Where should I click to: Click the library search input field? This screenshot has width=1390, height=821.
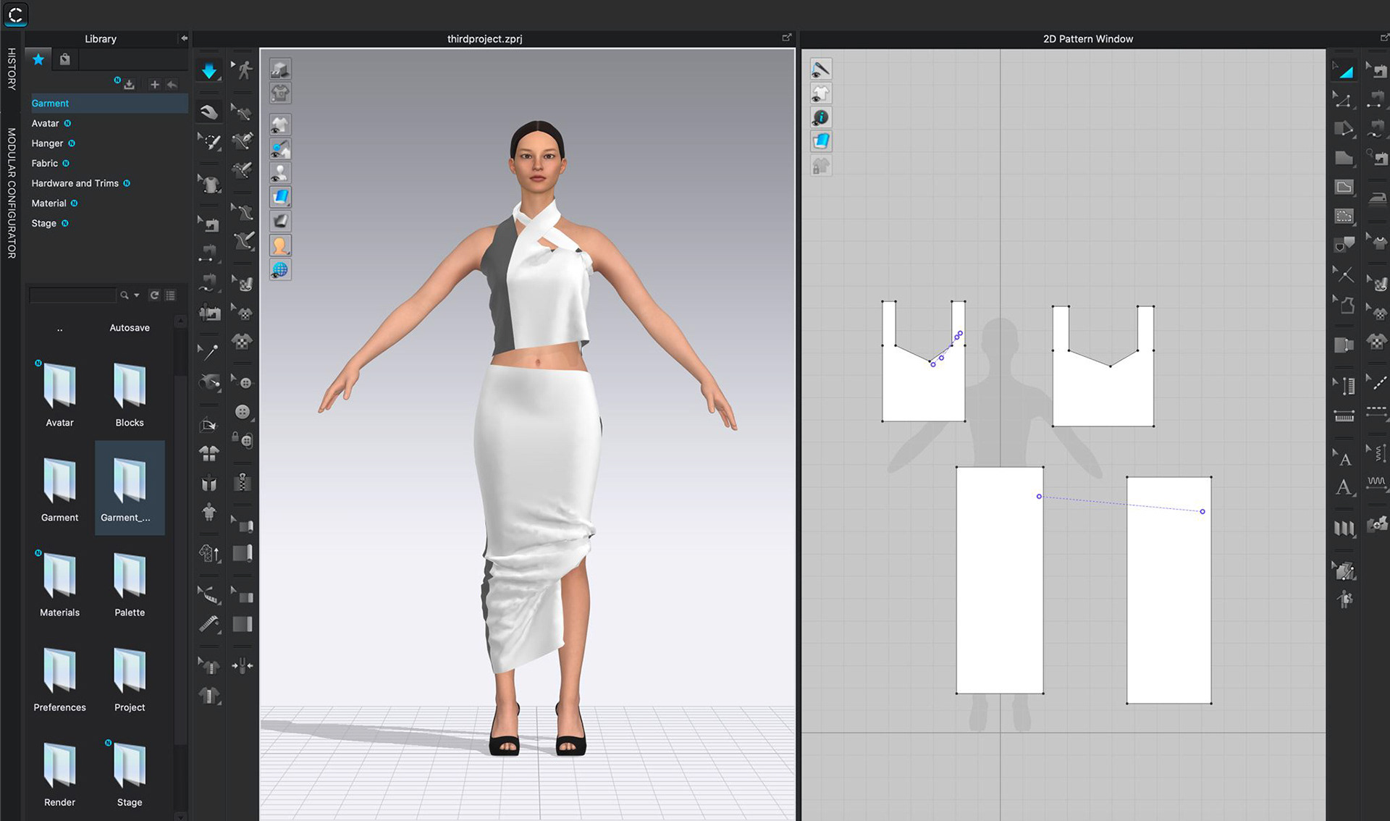pos(72,295)
